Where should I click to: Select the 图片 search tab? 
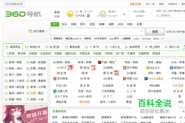[83, 24]
